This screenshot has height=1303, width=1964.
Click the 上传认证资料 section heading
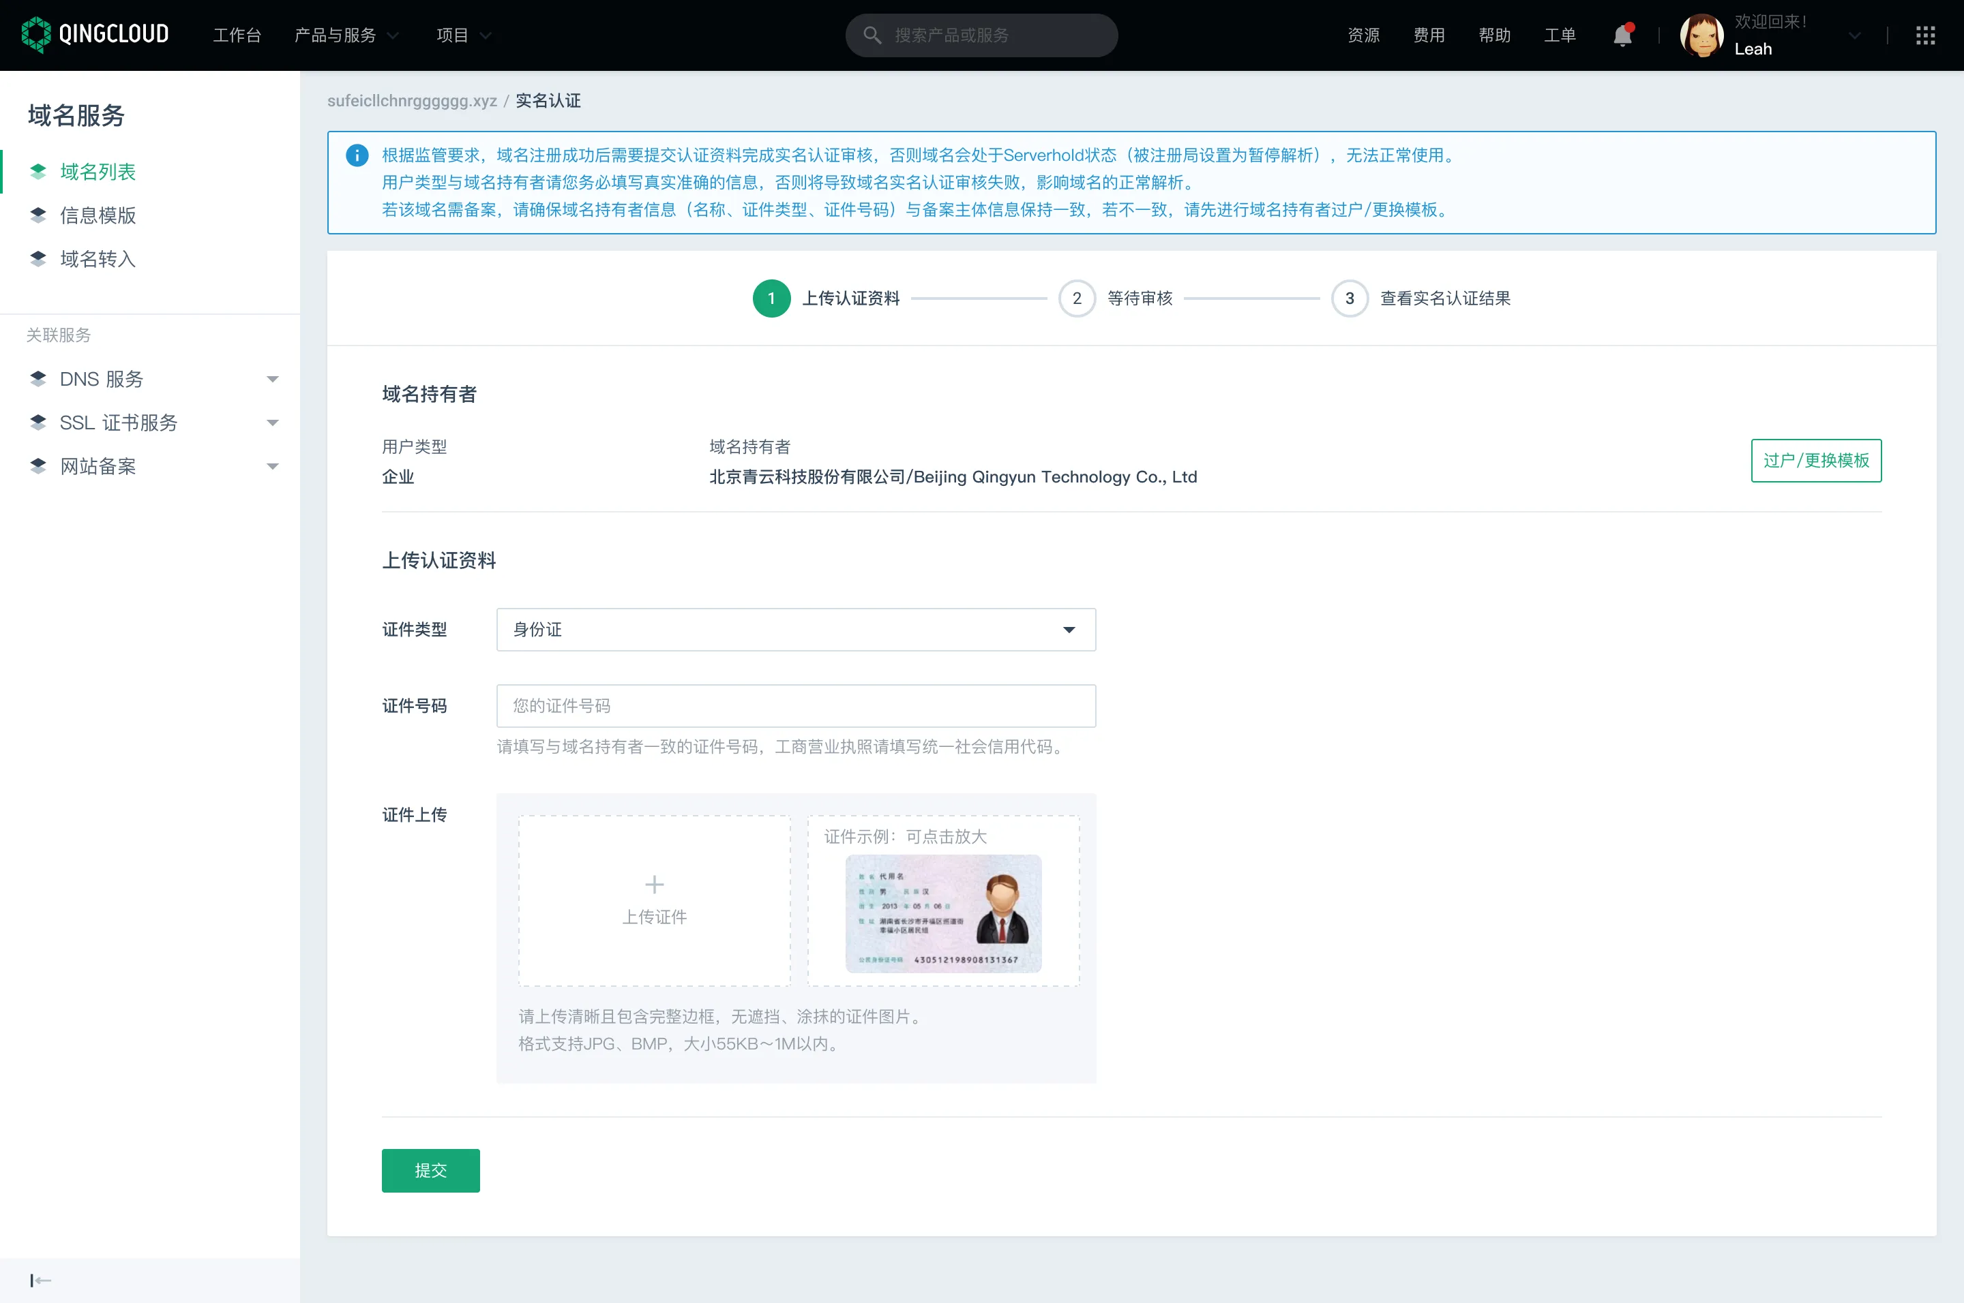[439, 561]
